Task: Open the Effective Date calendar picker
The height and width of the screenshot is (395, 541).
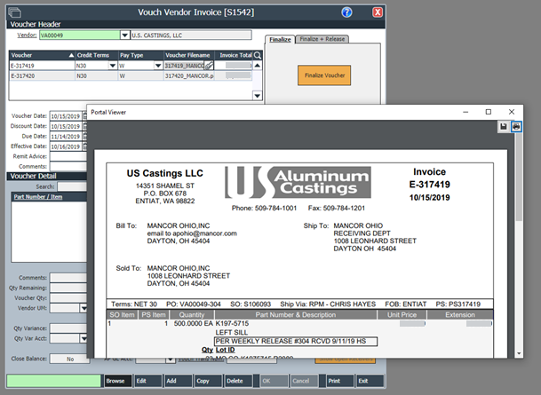Action: tap(85, 146)
